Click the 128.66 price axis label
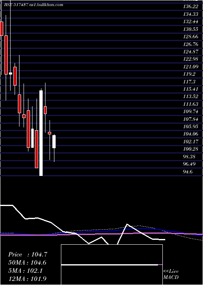203x285 pixels. point(190,37)
